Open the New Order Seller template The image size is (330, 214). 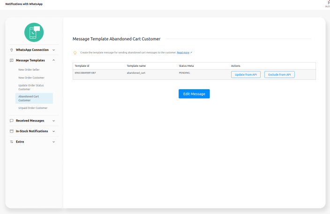point(29,70)
